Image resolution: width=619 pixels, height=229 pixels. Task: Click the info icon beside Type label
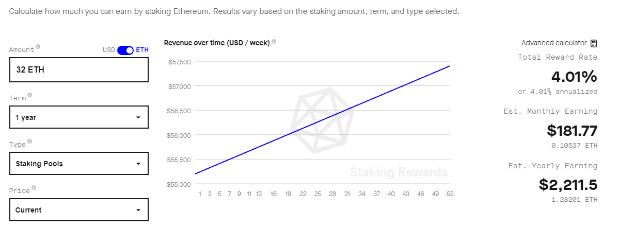tap(29, 141)
